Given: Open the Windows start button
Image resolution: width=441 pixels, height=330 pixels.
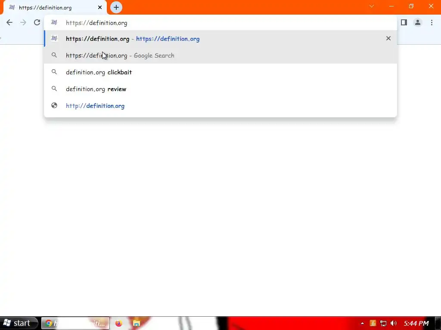Looking at the screenshot, I should [x=19, y=323].
